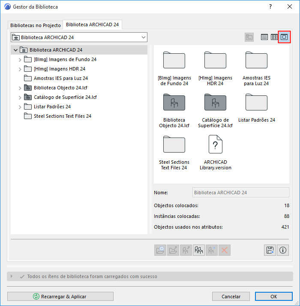Select Steel Sections Text Files 24 folder thumbnail
This screenshot has height=306, width=300.
[174, 144]
